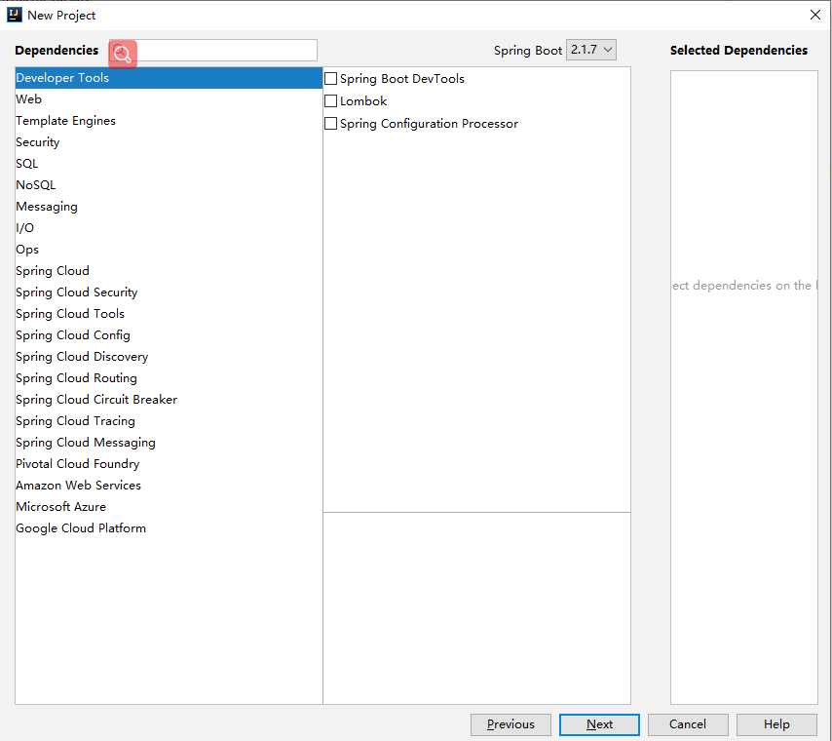This screenshot has height=741, width=832.
Task: Choose Spring Cloud Discovery category
Action: point(169,357)
